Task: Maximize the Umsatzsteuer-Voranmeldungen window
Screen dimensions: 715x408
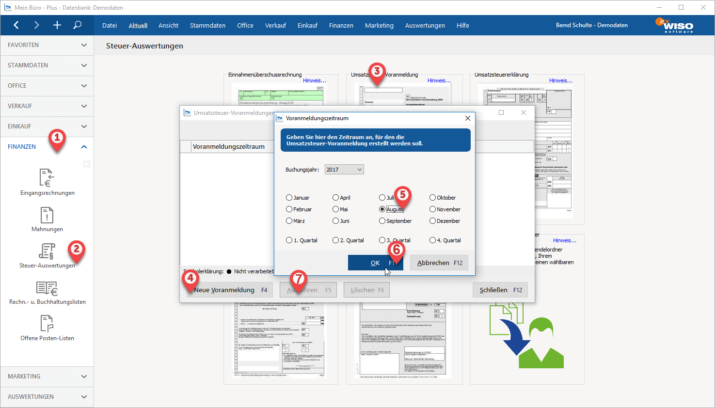Action: (x=501, y=112)
